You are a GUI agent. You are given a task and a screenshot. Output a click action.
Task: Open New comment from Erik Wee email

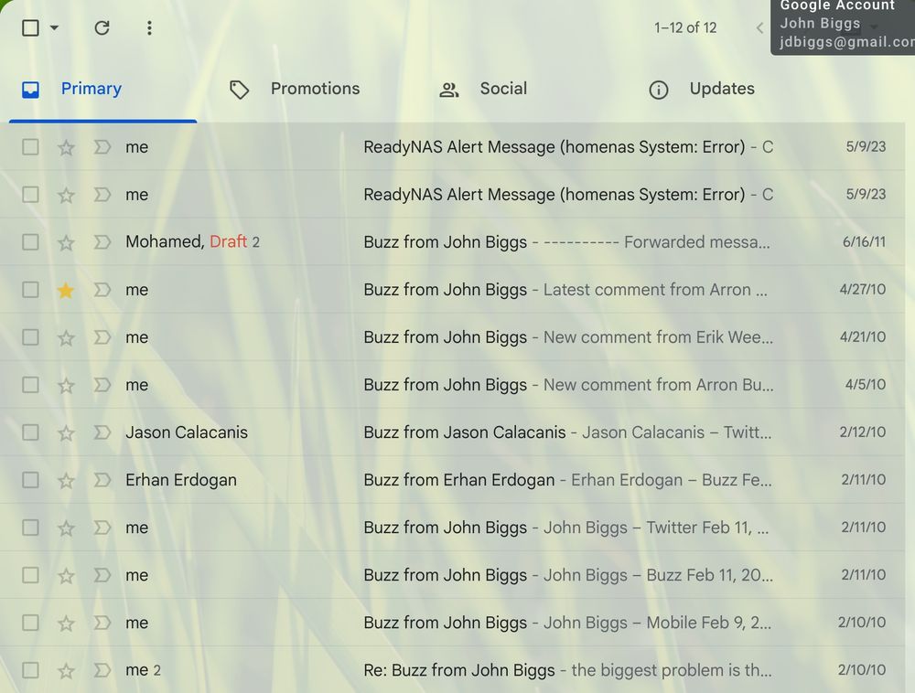point(452,337)
